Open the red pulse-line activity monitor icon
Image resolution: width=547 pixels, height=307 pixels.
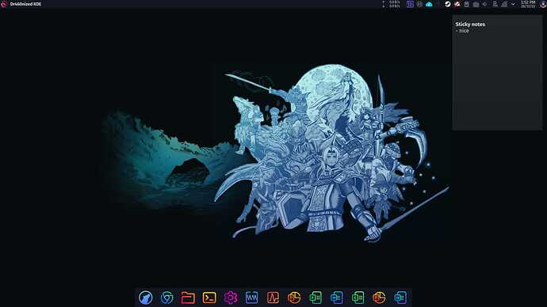(x=273, y=298)
